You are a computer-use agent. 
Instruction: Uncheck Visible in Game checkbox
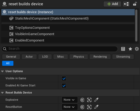(x=64, y=78)
